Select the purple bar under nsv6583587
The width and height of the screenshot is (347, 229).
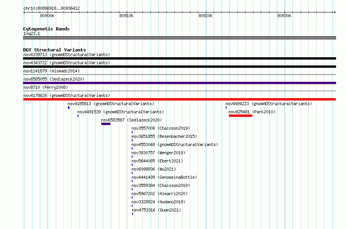106,124
